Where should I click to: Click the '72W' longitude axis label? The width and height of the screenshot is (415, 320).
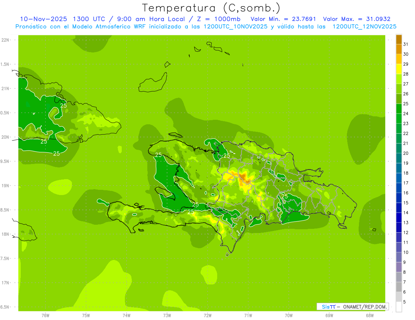click(207, 315)
